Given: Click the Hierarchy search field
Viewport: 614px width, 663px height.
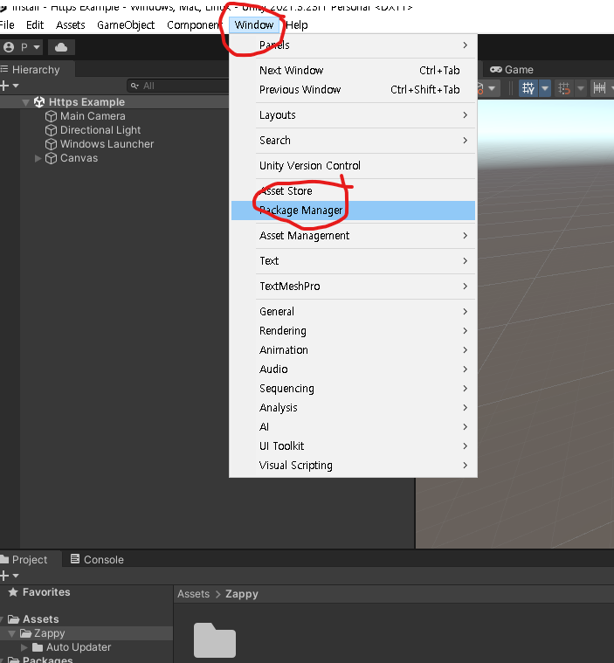Looking at the screenshot, I should 177,86.
